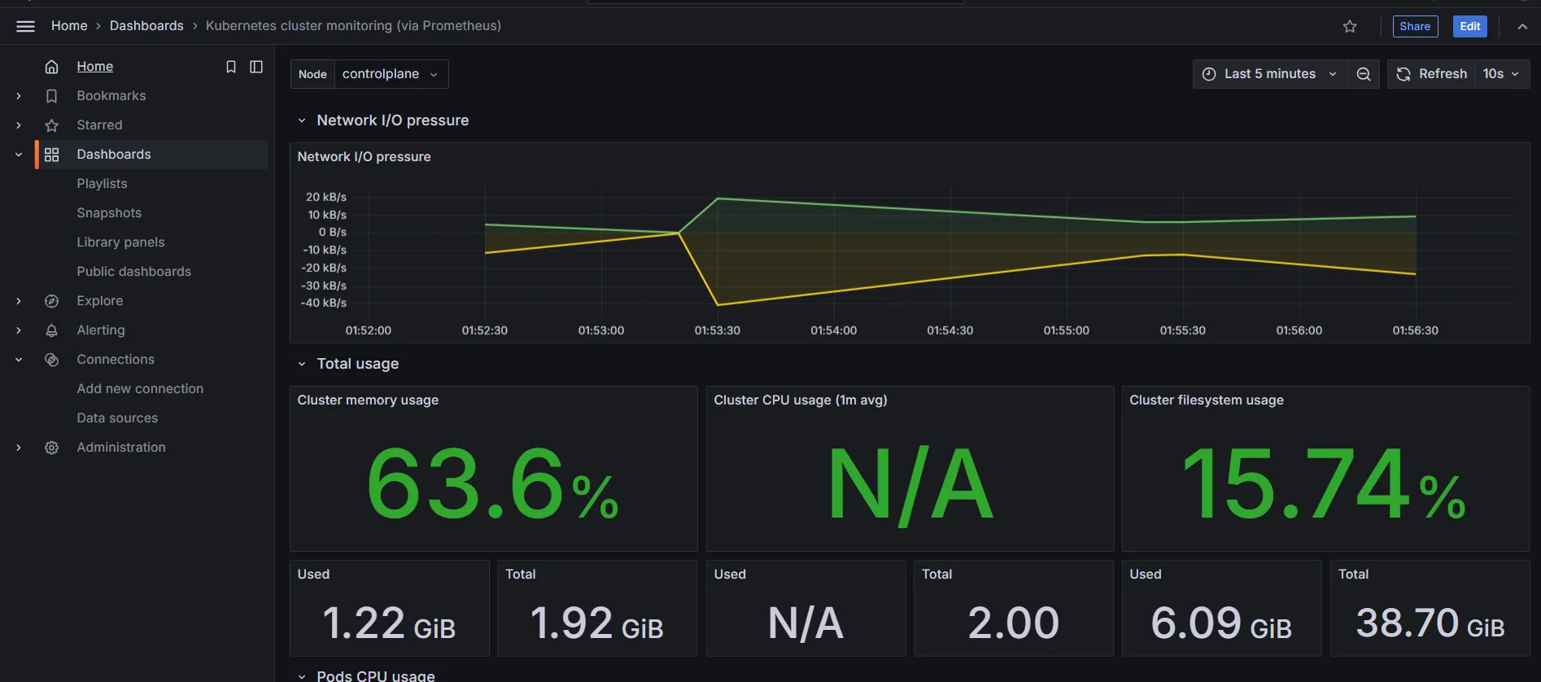This screenshot has width=1541, height=682.
Task: Open Add new connection
Action: [140, 389]
